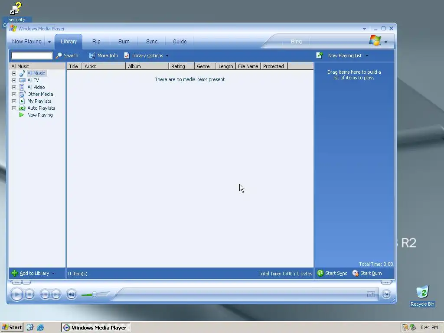Click the Stop button
Image resolution: width=444 pixels, height=333 pixels.
tap(29, 294)
